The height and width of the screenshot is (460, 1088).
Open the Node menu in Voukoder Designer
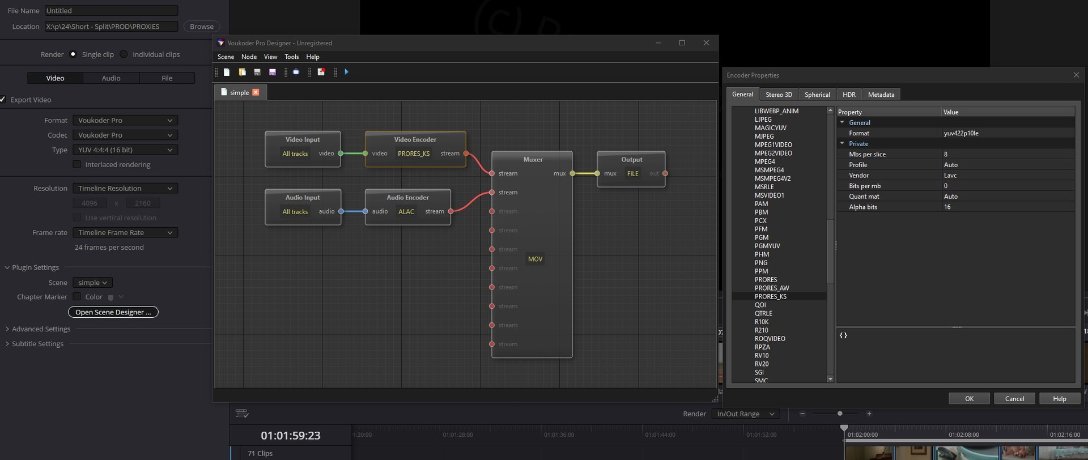(249, 57)
